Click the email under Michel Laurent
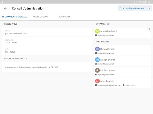Image resolution: width=153 pixels, height=114 pixels. click(106, 75)
